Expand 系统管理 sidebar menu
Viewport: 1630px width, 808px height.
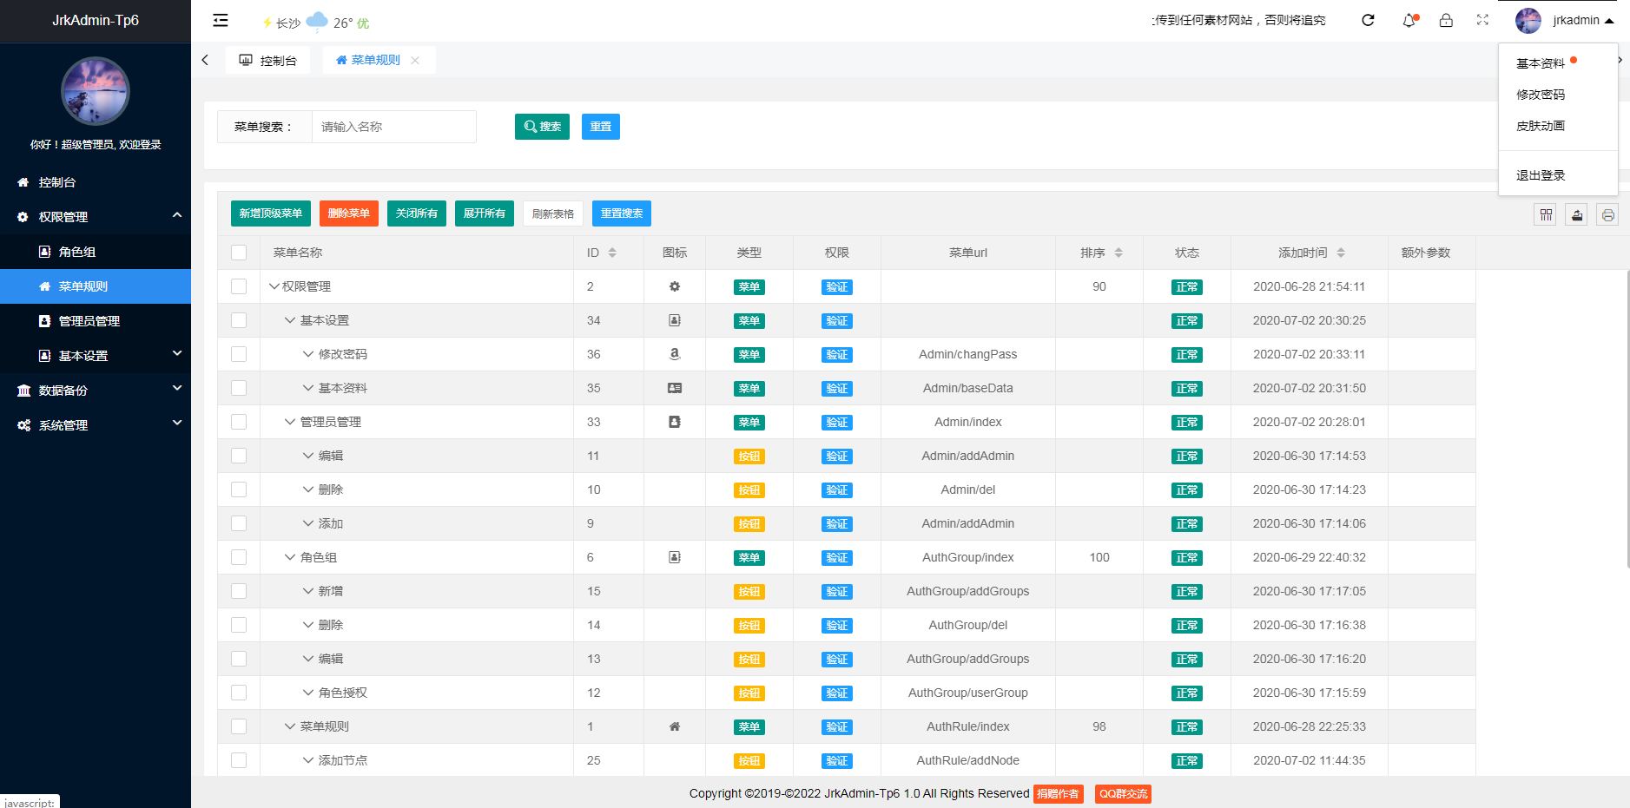pos(96,425)
